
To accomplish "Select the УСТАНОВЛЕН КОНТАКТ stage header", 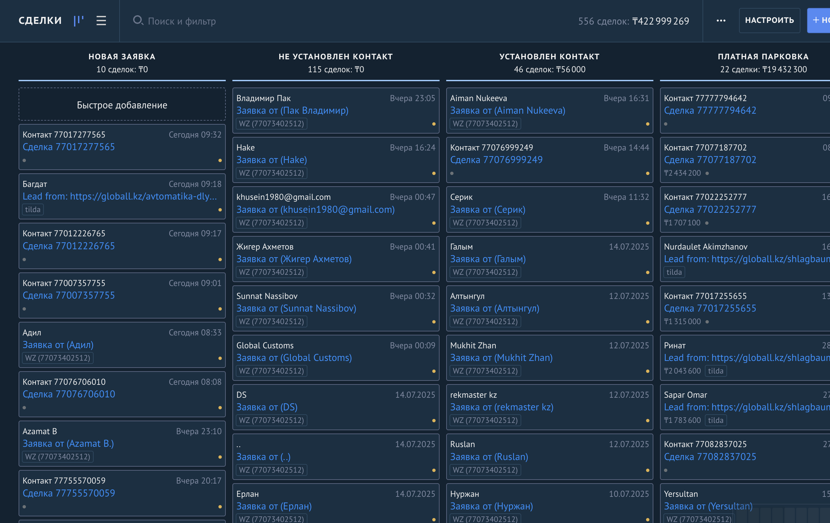I will pos(549,57).
